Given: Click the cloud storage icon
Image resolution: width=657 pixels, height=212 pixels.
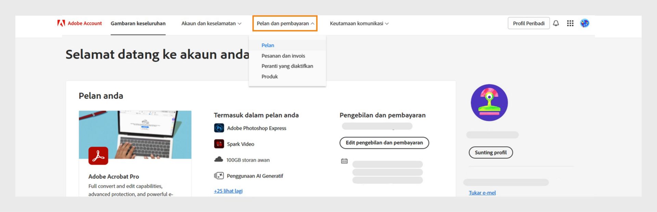Looking at the screenshot, I should pyautogui.click(x=219, y=159).
